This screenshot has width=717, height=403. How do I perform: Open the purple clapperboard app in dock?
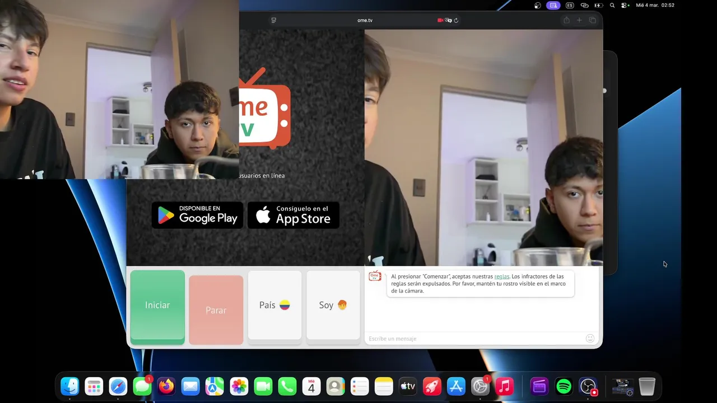click(x=539, y=386)
